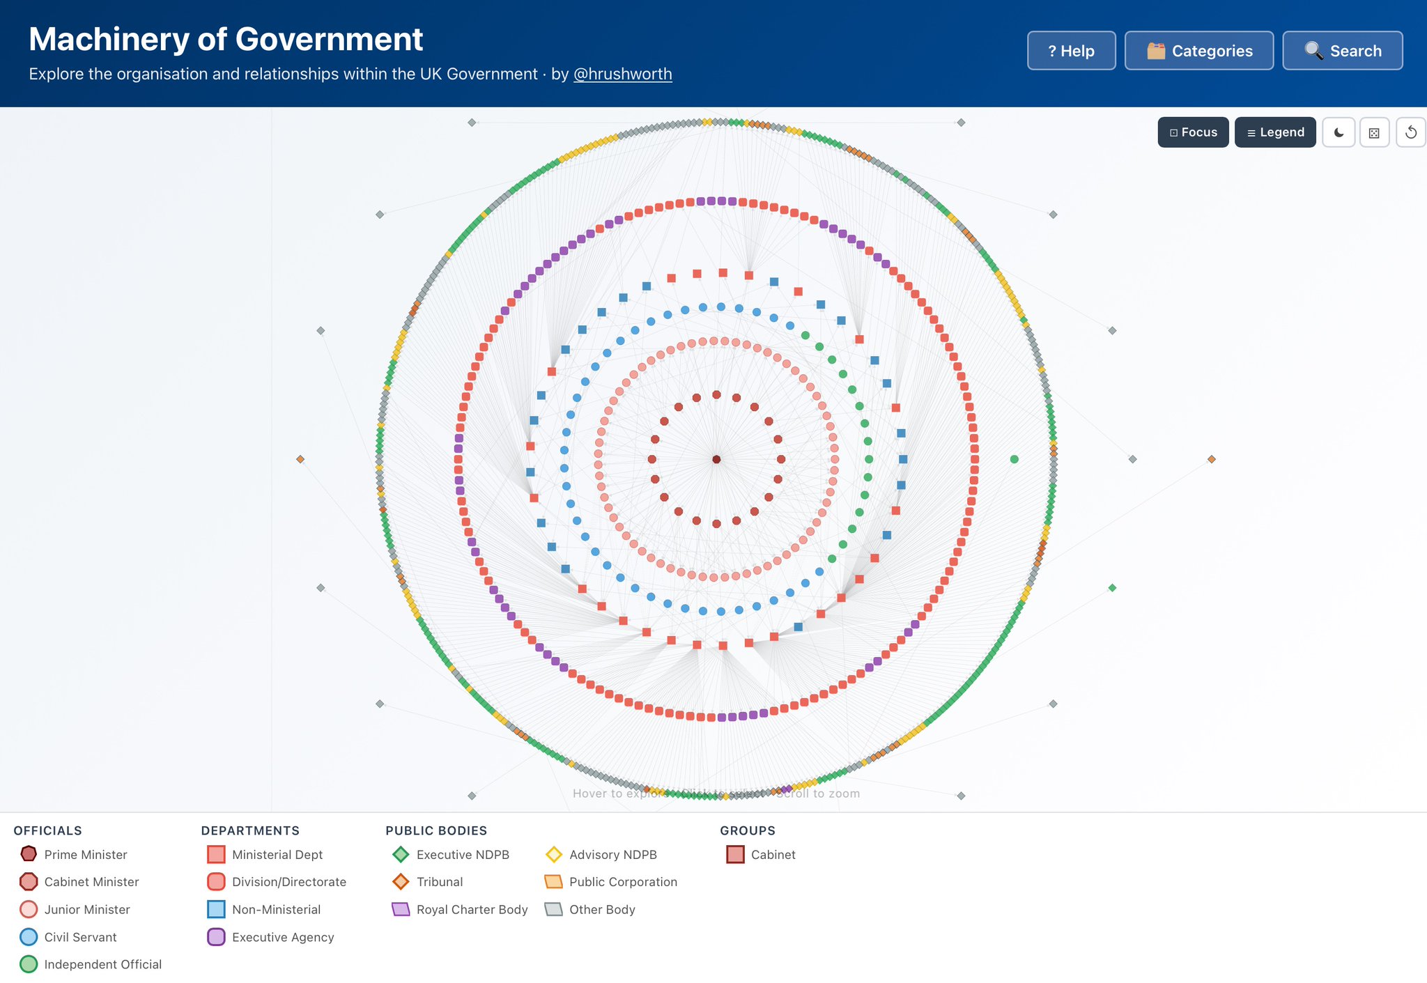Click the Ministerial Dept legend swatch
The height and width of the screenshot is (983, 1427).
pyautogui.click(x=216, y=854)
